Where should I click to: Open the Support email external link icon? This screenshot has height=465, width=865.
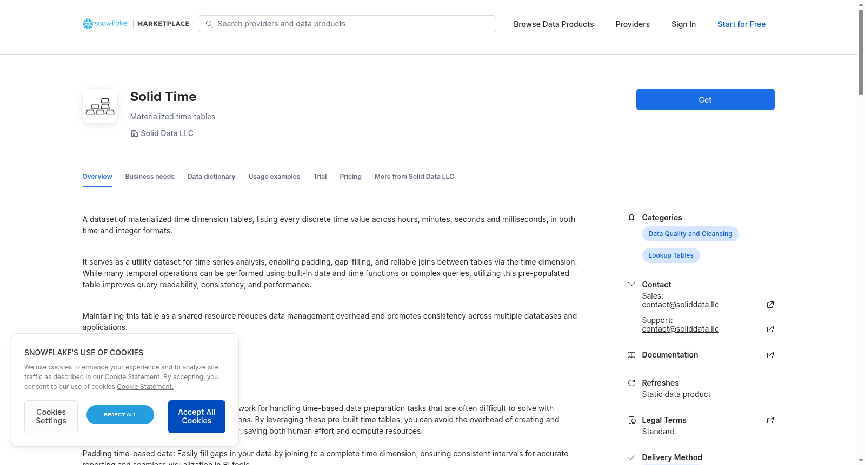(770, 329)
